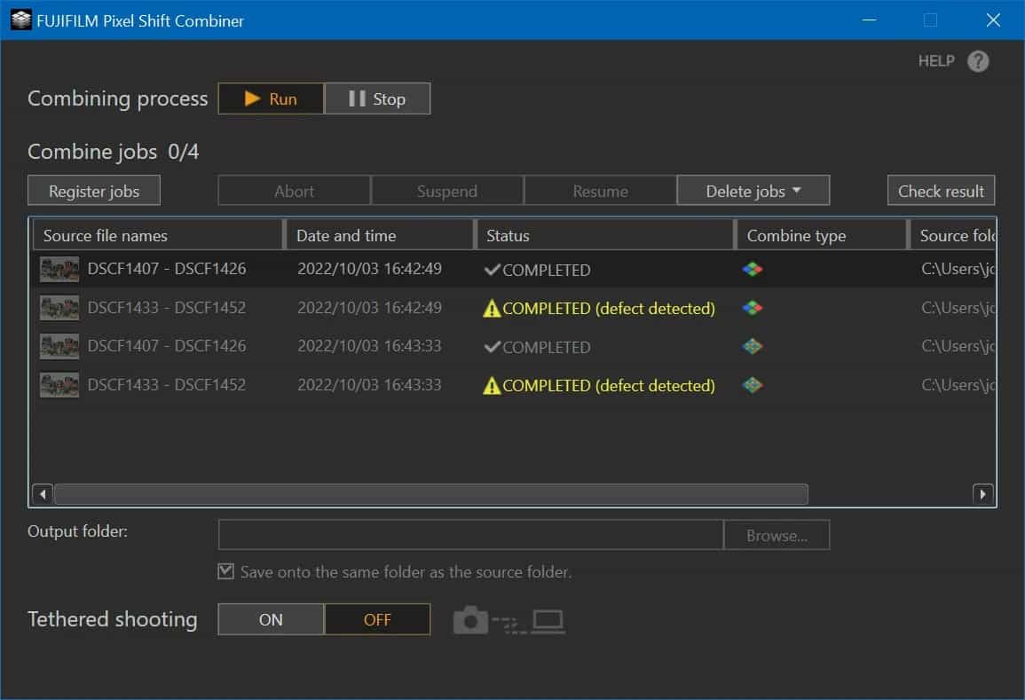
Task: Select the date cell '2022/10/03 16:42:49' of DSCF1433 row
Action: tap(369, 308)
